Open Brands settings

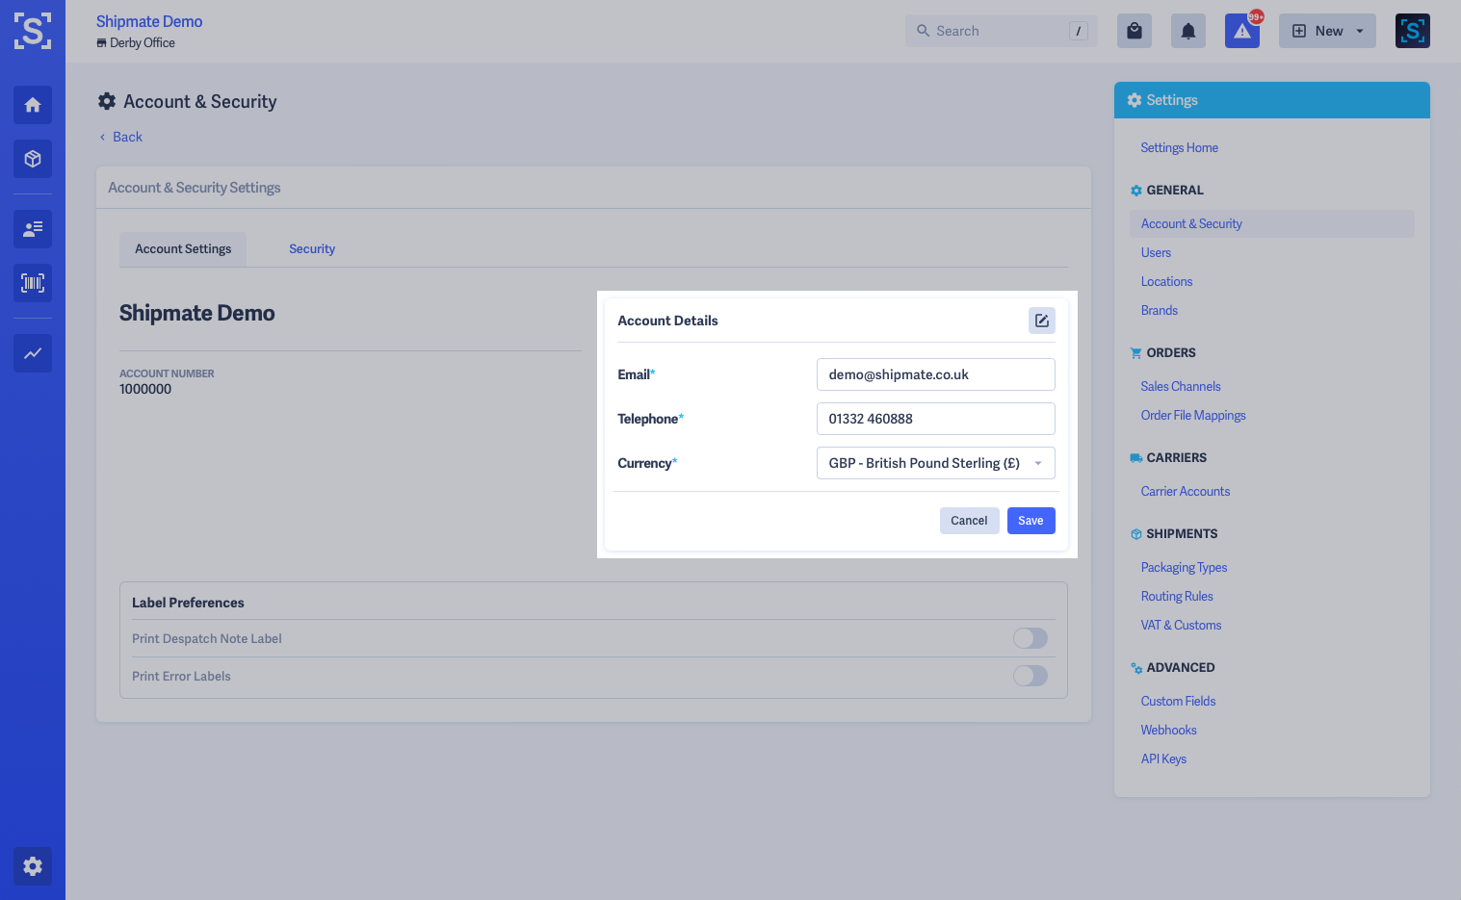coord(1160,311)
